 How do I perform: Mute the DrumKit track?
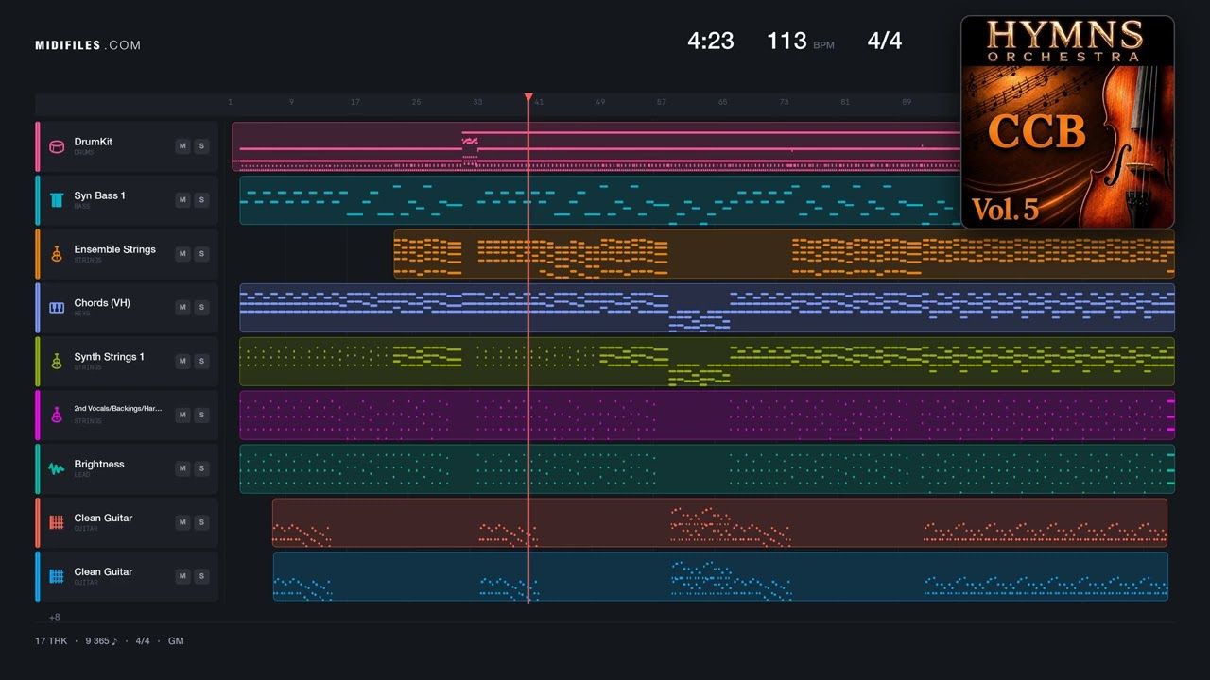point(182,146)
